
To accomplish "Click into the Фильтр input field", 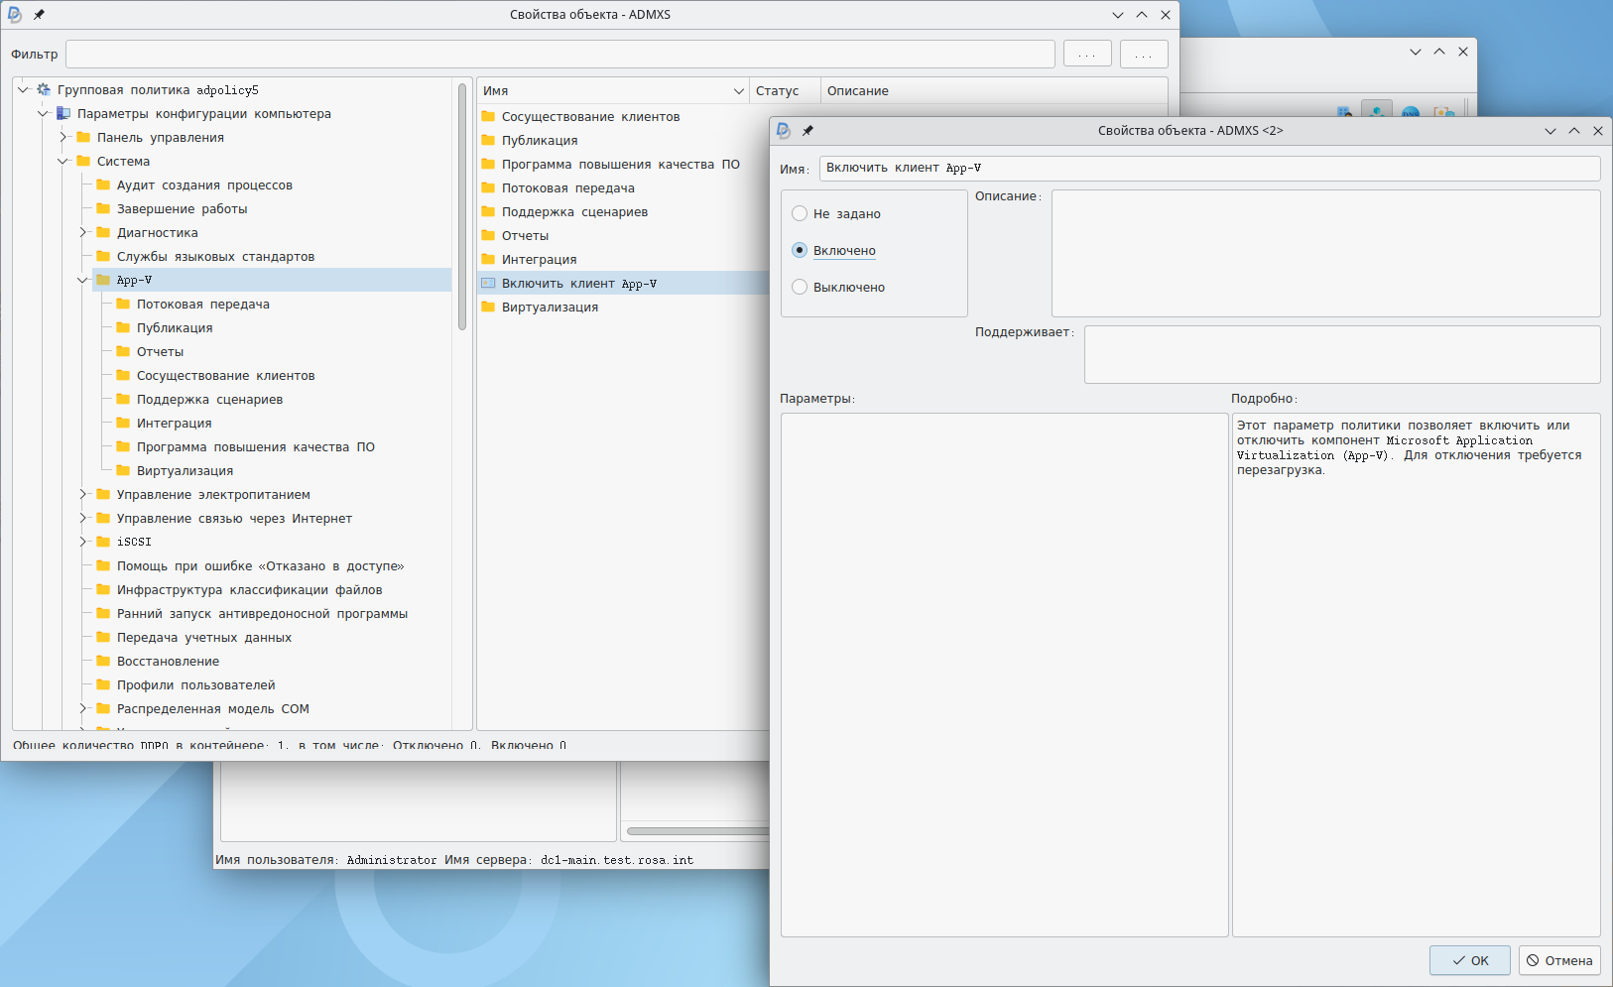I will [x=559, y=55].
